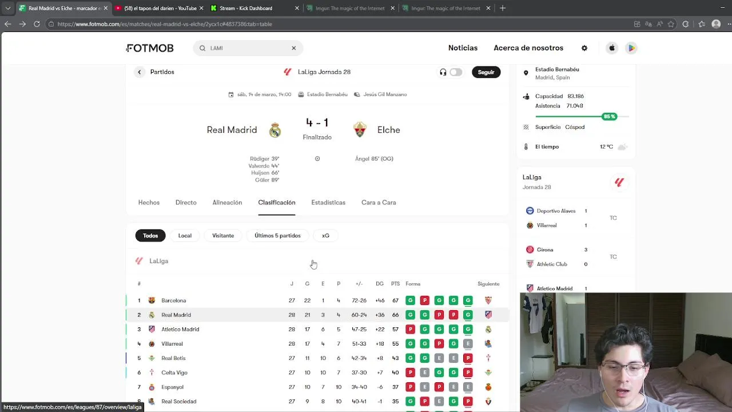Click Villarreal's next-opponent crest in Siguiente column
732x412 pixels.
pyautogui.click(x=488, y=344)
